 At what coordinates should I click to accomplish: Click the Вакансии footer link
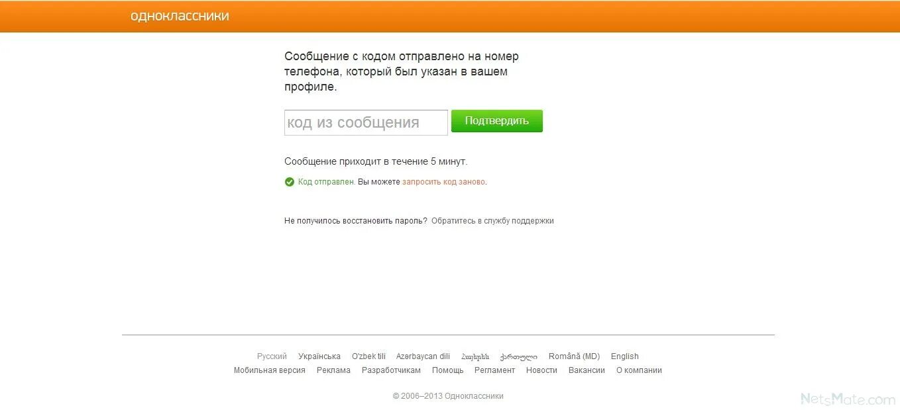click(587, 370)
